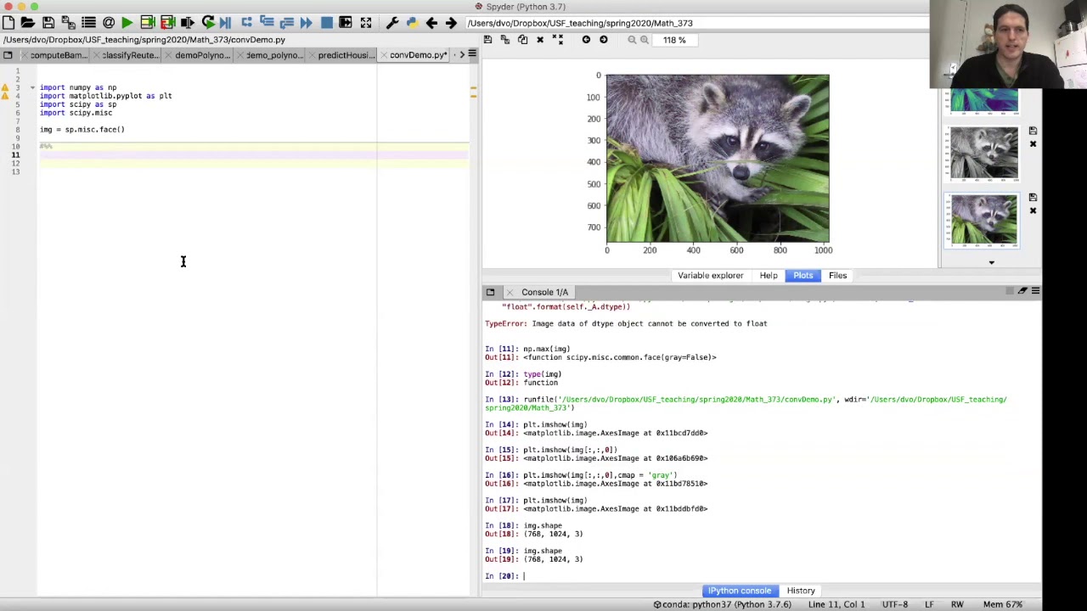Image resolution: width=1087 pixels, height=611 pixels.
Task: Open the console options hamburger menu
Action: coord(1035,292)
